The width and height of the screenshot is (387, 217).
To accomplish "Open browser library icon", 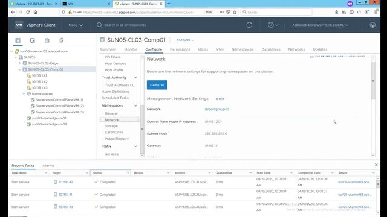I will (x=344, y=12).
